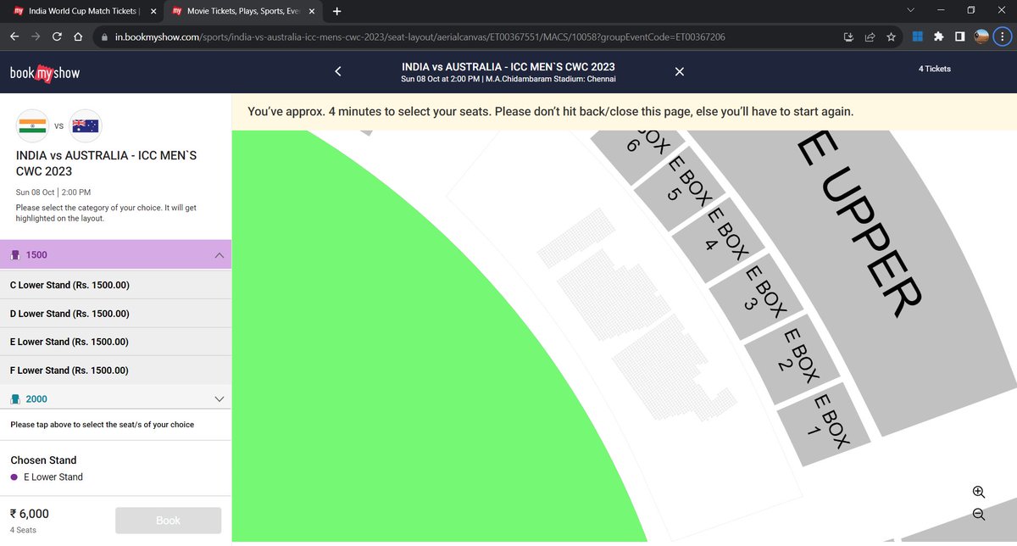Bookmark this page with the star icon

pos(891,37)
